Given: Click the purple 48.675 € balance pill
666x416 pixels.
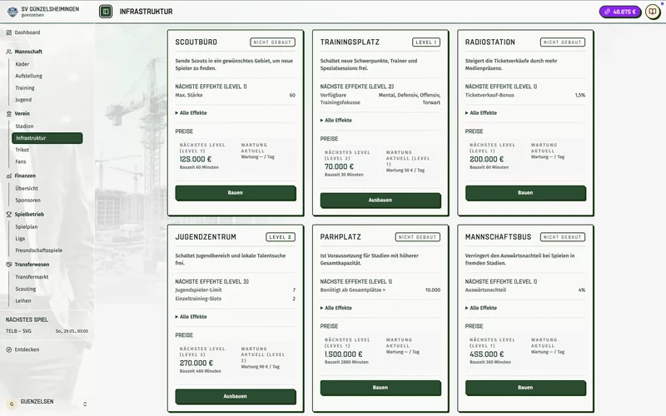Looking at the screenshot, I should coord(619,12).
